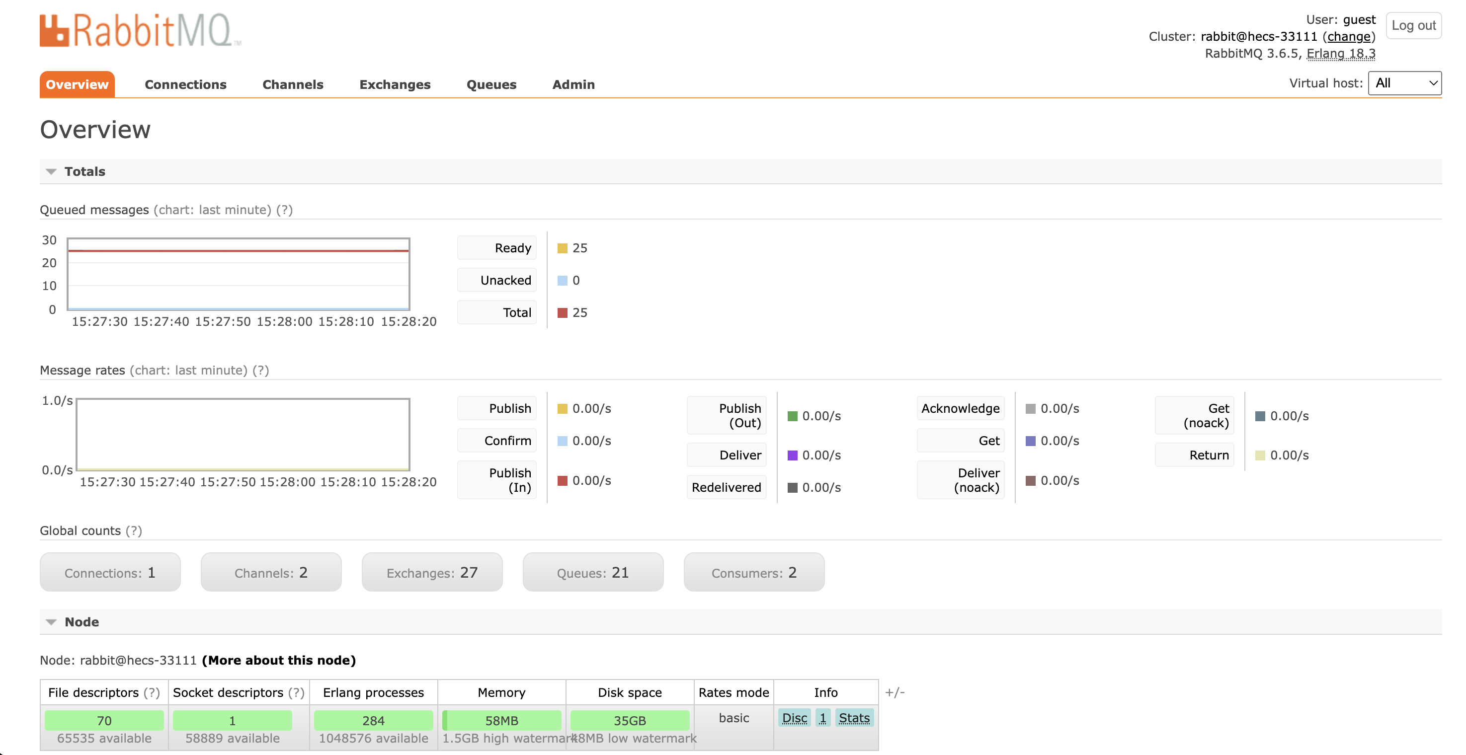Screen dimensions: 1466x755
Task: Go to the Admin tab
Action: pyautogui.click(x=573, y=84)
